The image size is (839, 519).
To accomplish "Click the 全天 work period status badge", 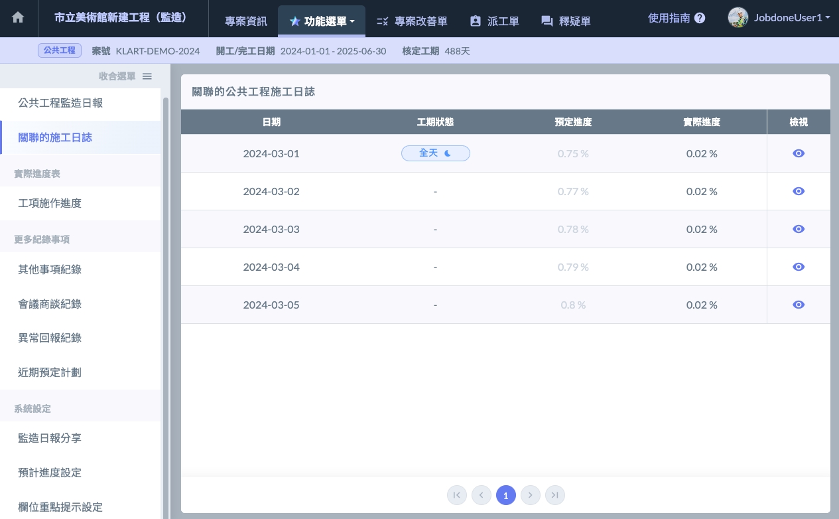I will click(435, 153).
